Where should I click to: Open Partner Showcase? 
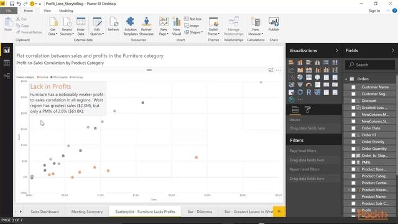[x=147, y=26]
